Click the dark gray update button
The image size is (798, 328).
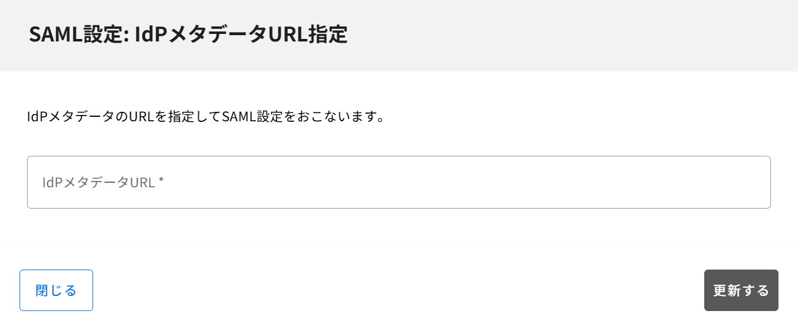pyautogui.click(x=741, y=290)
